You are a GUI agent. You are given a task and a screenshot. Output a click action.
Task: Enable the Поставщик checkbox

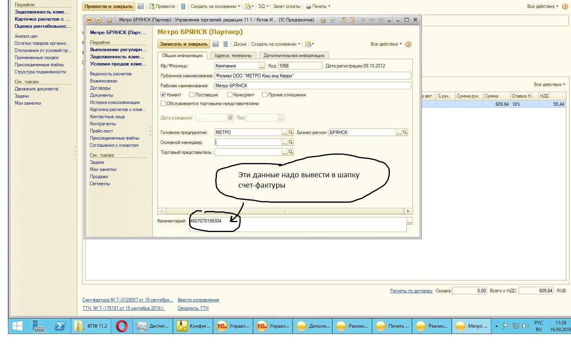192,95
